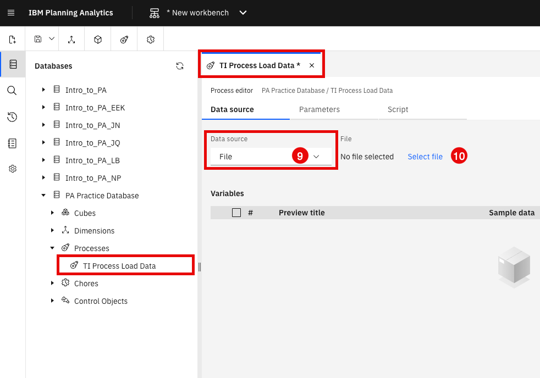Open the logs sidebar icon

pos(12,143)
